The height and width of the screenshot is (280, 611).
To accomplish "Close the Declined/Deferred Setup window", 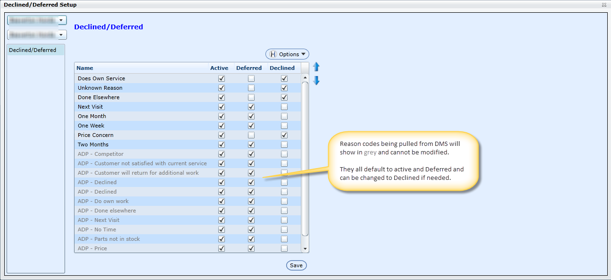I will click(x=604, y=5).
